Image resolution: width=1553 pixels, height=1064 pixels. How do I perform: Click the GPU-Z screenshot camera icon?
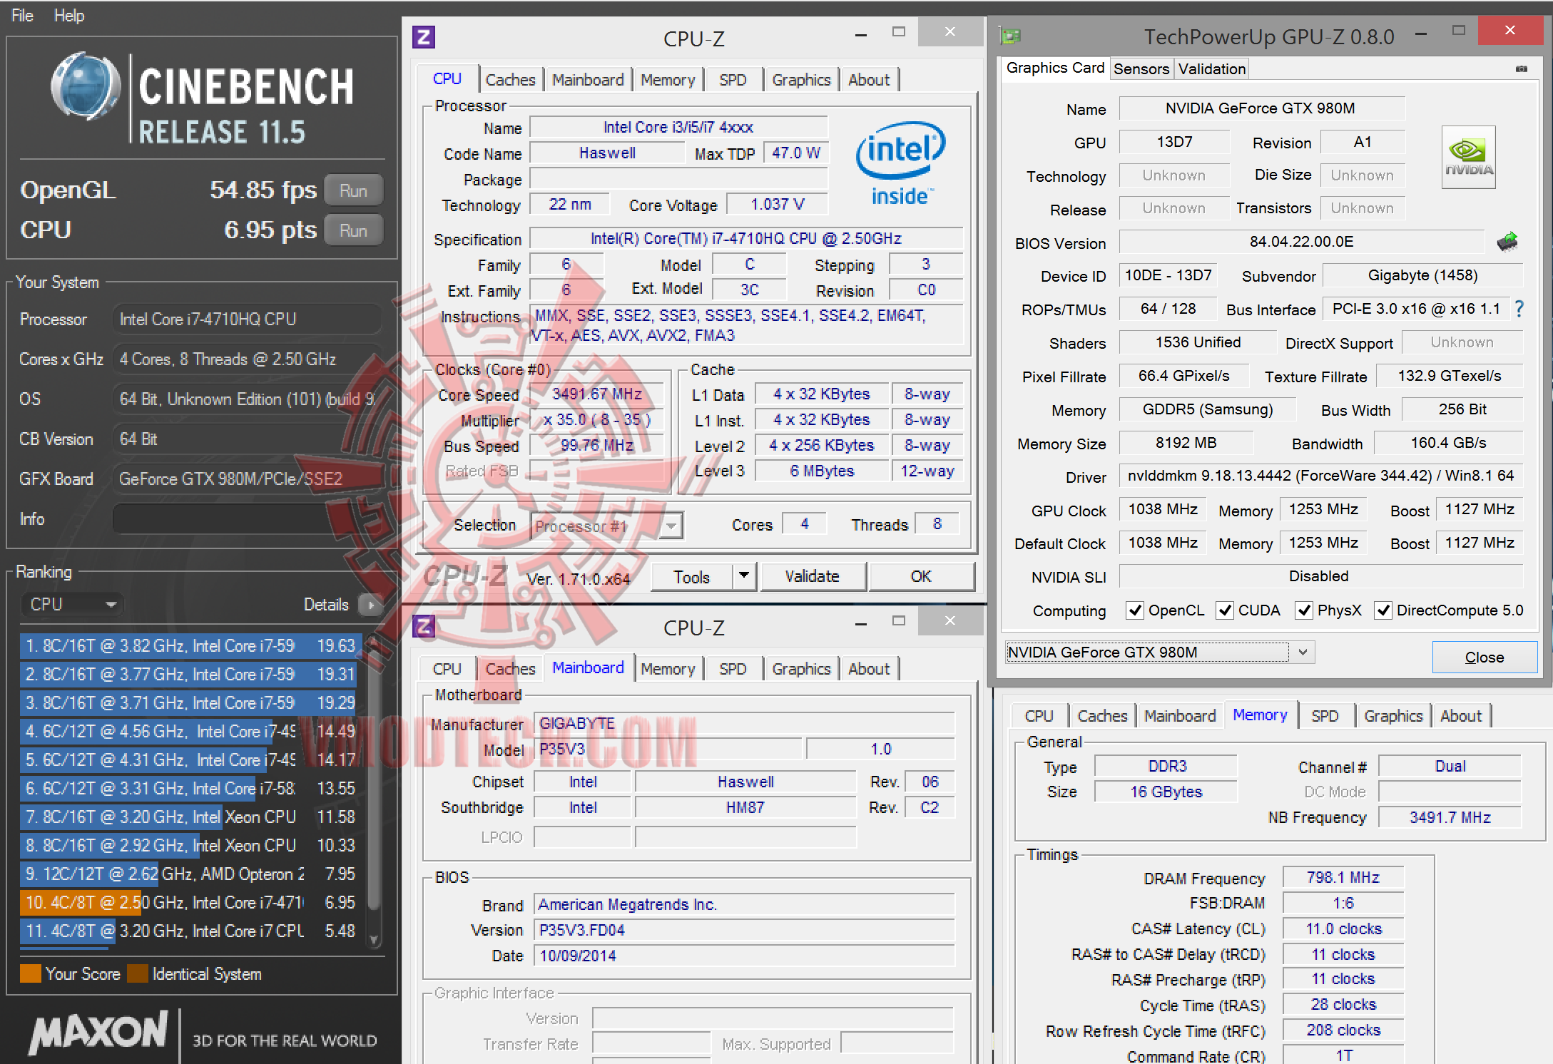pos(1522,69)
